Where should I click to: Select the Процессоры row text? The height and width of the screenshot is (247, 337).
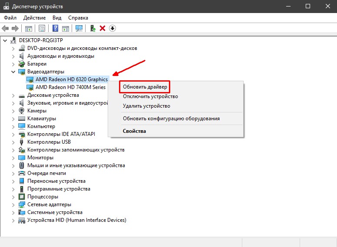[x=43, y=197]
